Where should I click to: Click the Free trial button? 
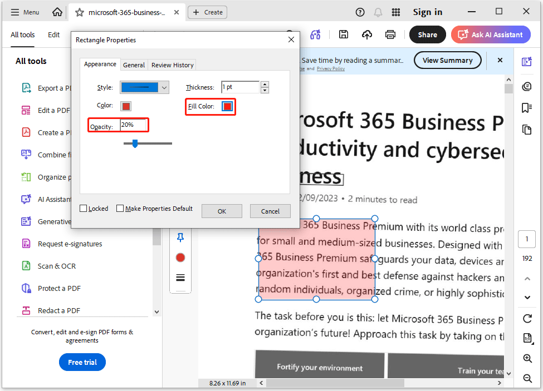82,362
